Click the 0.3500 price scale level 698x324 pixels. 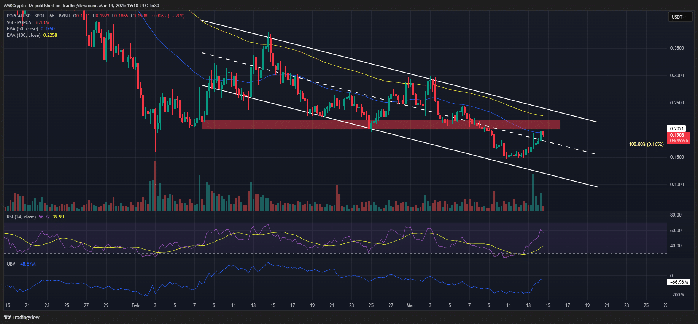pyautogui.click(x=677, y=48)
